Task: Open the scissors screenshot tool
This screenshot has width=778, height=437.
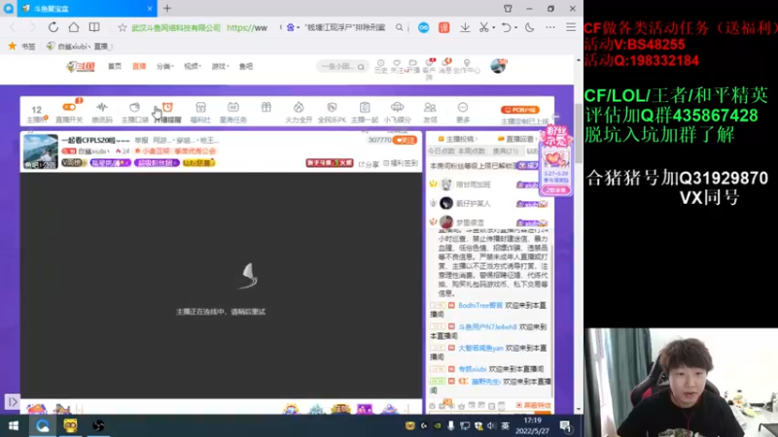Action: click(x=483, y=28)
